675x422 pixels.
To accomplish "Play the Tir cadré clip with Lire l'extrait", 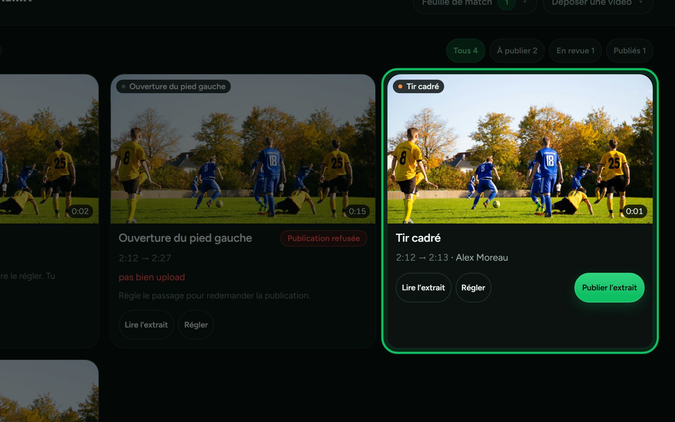I will pyautogui.click(x=423, y=288).
